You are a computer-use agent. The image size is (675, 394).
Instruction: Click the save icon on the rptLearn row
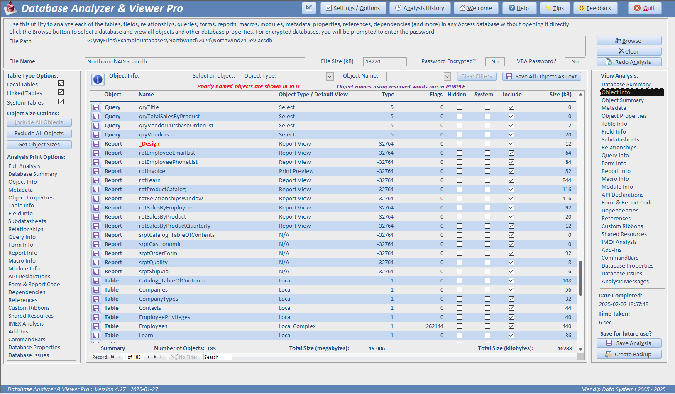96,180
